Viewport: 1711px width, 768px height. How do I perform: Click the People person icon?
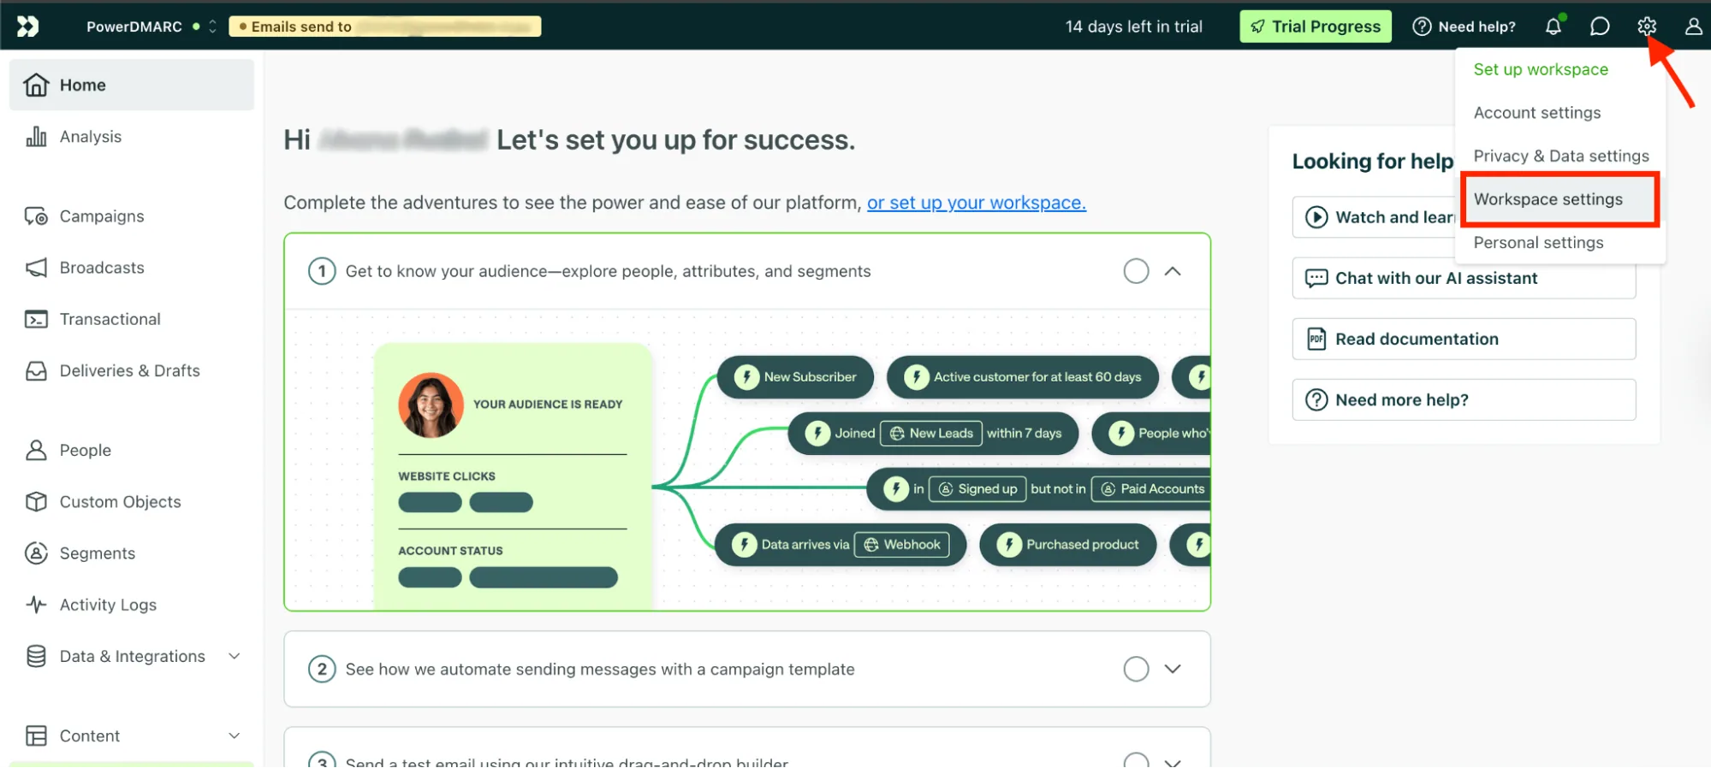(x=36, y=450)
